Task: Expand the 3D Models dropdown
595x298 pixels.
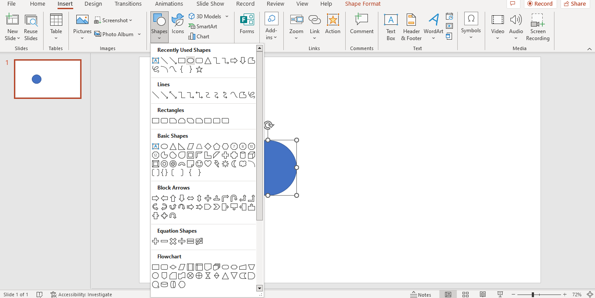Action: (226, 16)
